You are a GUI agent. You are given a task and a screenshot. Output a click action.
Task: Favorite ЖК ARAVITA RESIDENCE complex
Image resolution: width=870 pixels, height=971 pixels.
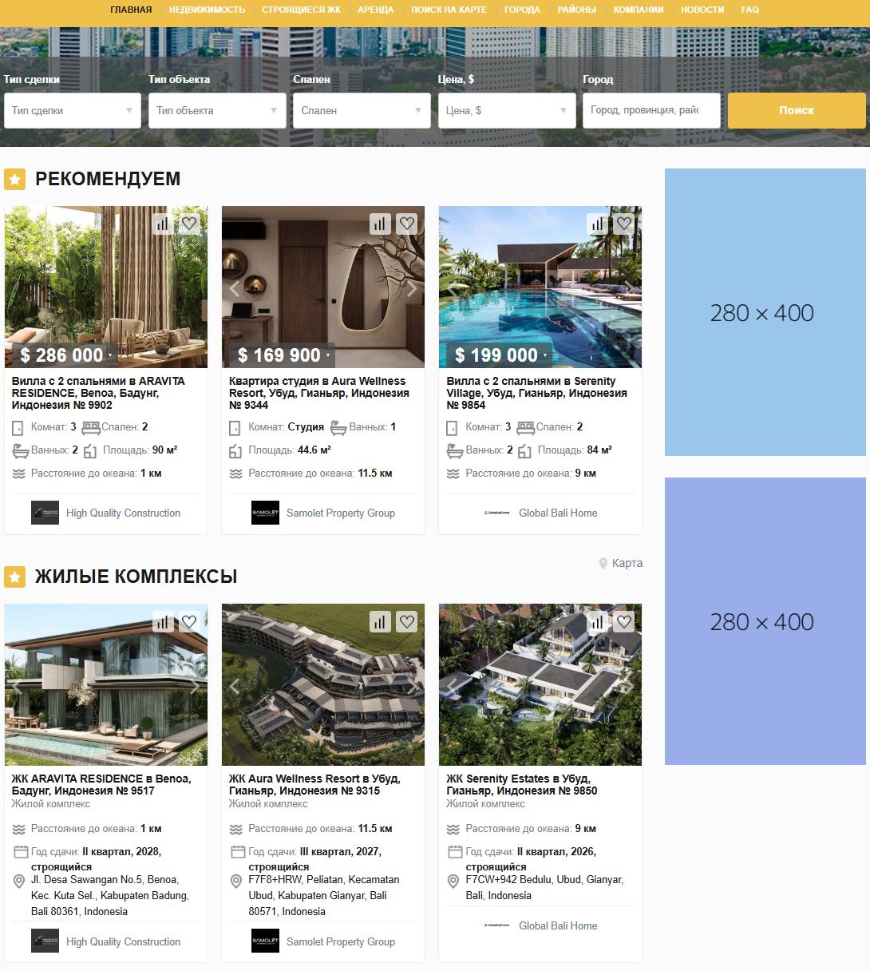[x=189, y=621]
